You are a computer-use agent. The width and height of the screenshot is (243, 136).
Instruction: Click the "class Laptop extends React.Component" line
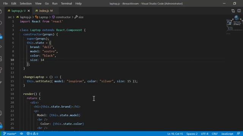52,30
